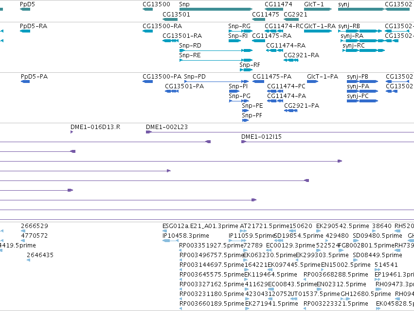Select the DME1-012I15 clone
Screen dimensions: 414x311
point(327,142)
